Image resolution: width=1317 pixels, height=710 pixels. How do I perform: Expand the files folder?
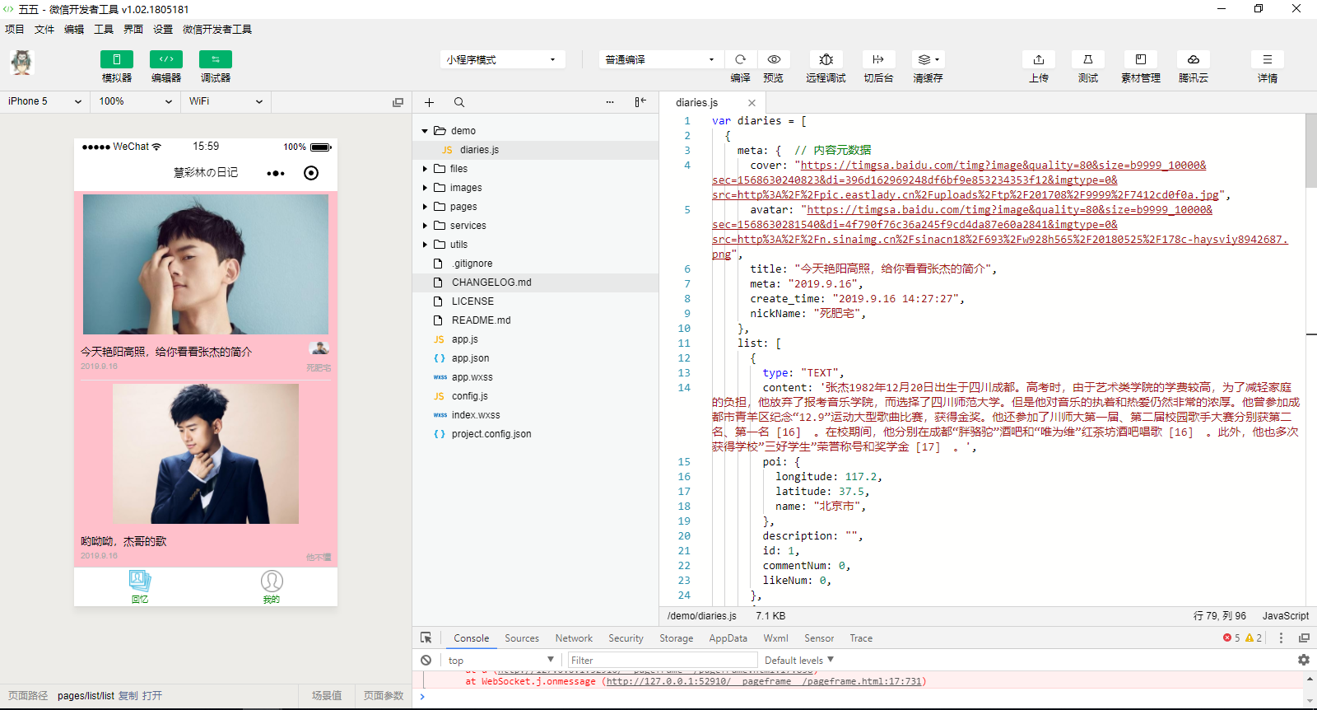click(x=425, y=169)
